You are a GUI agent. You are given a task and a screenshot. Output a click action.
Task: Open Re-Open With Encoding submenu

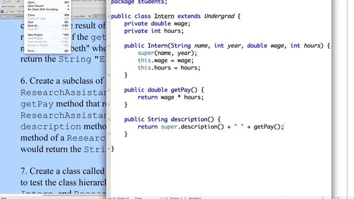point(48,9)
